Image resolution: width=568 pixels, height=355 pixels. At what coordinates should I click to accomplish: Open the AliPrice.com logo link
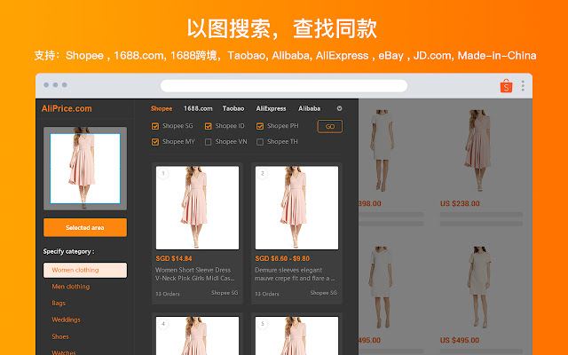[67, 108]
